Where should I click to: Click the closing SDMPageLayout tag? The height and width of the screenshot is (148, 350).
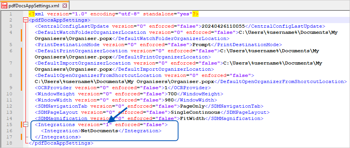pos(245,112)
